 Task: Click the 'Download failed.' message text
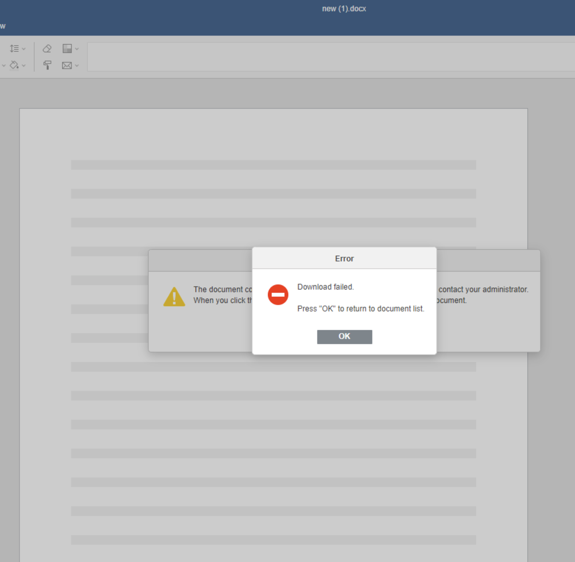pyautogui.click(x=326, y=287)
